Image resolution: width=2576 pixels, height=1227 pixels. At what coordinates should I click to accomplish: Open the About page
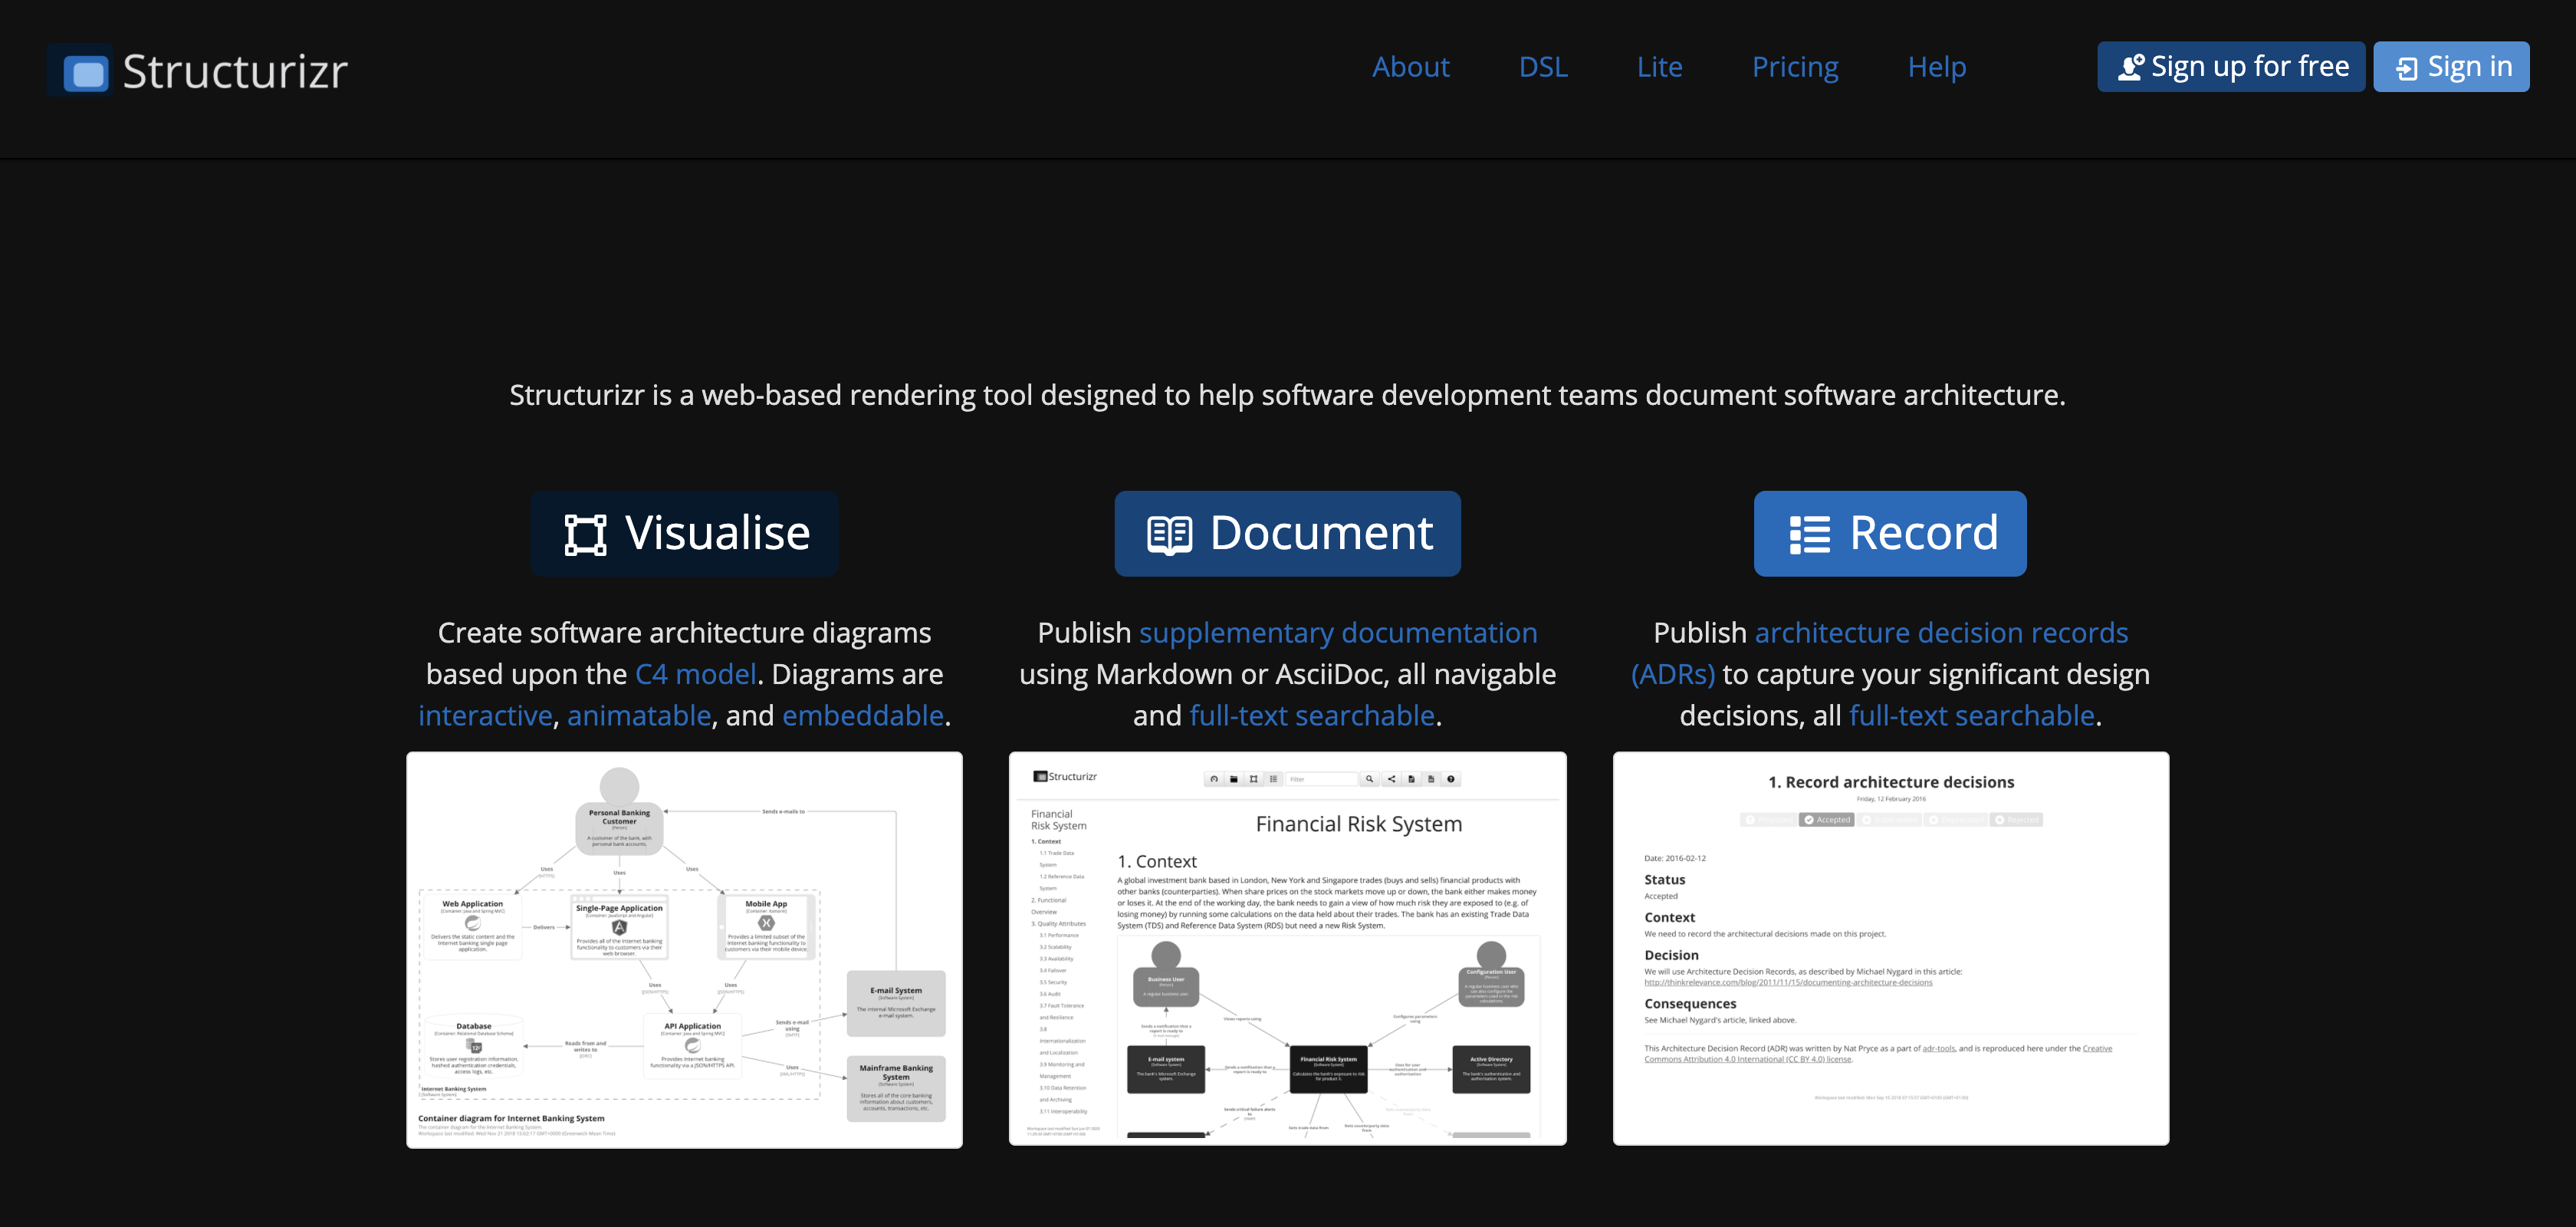(1410, 67)
